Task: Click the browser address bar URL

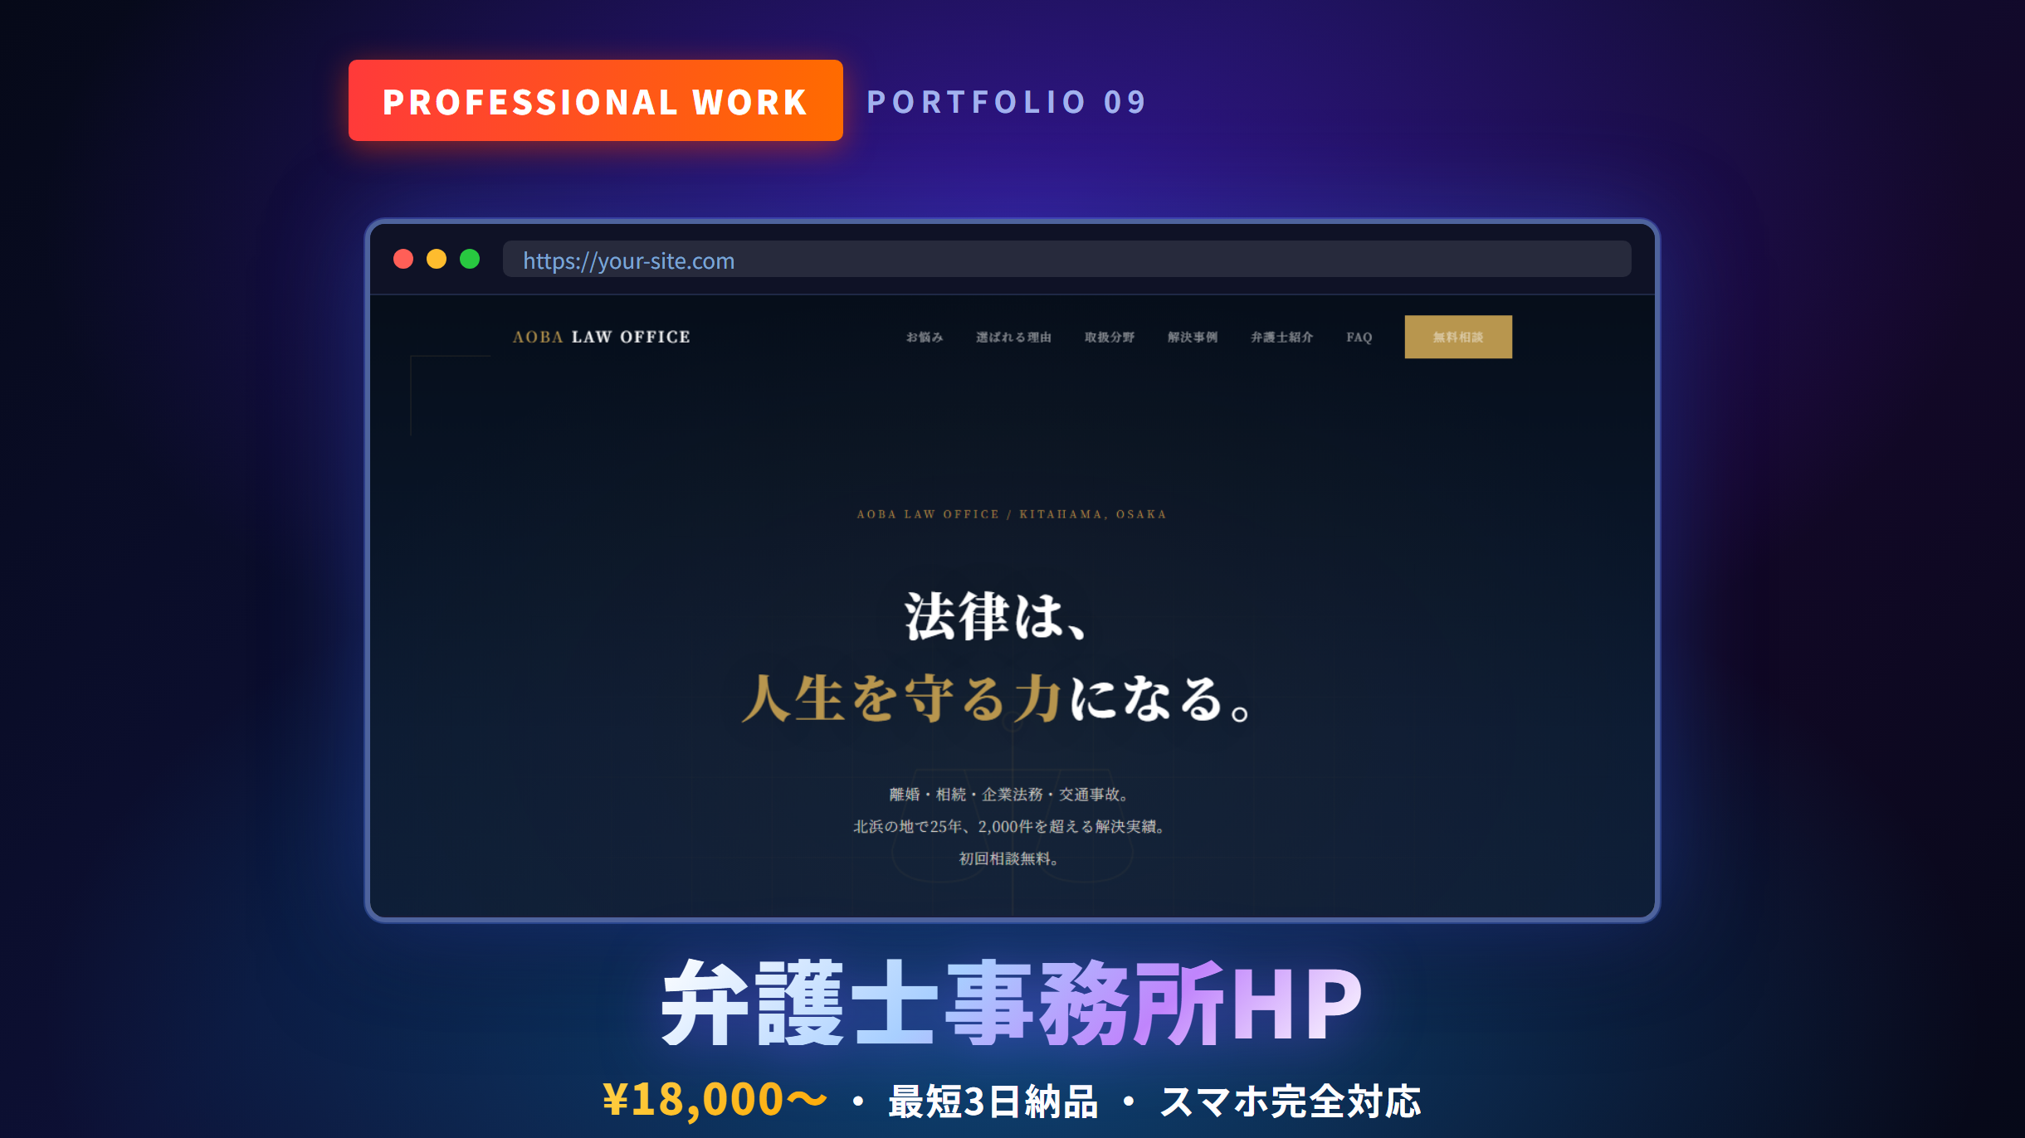Action: coord(628,260)
